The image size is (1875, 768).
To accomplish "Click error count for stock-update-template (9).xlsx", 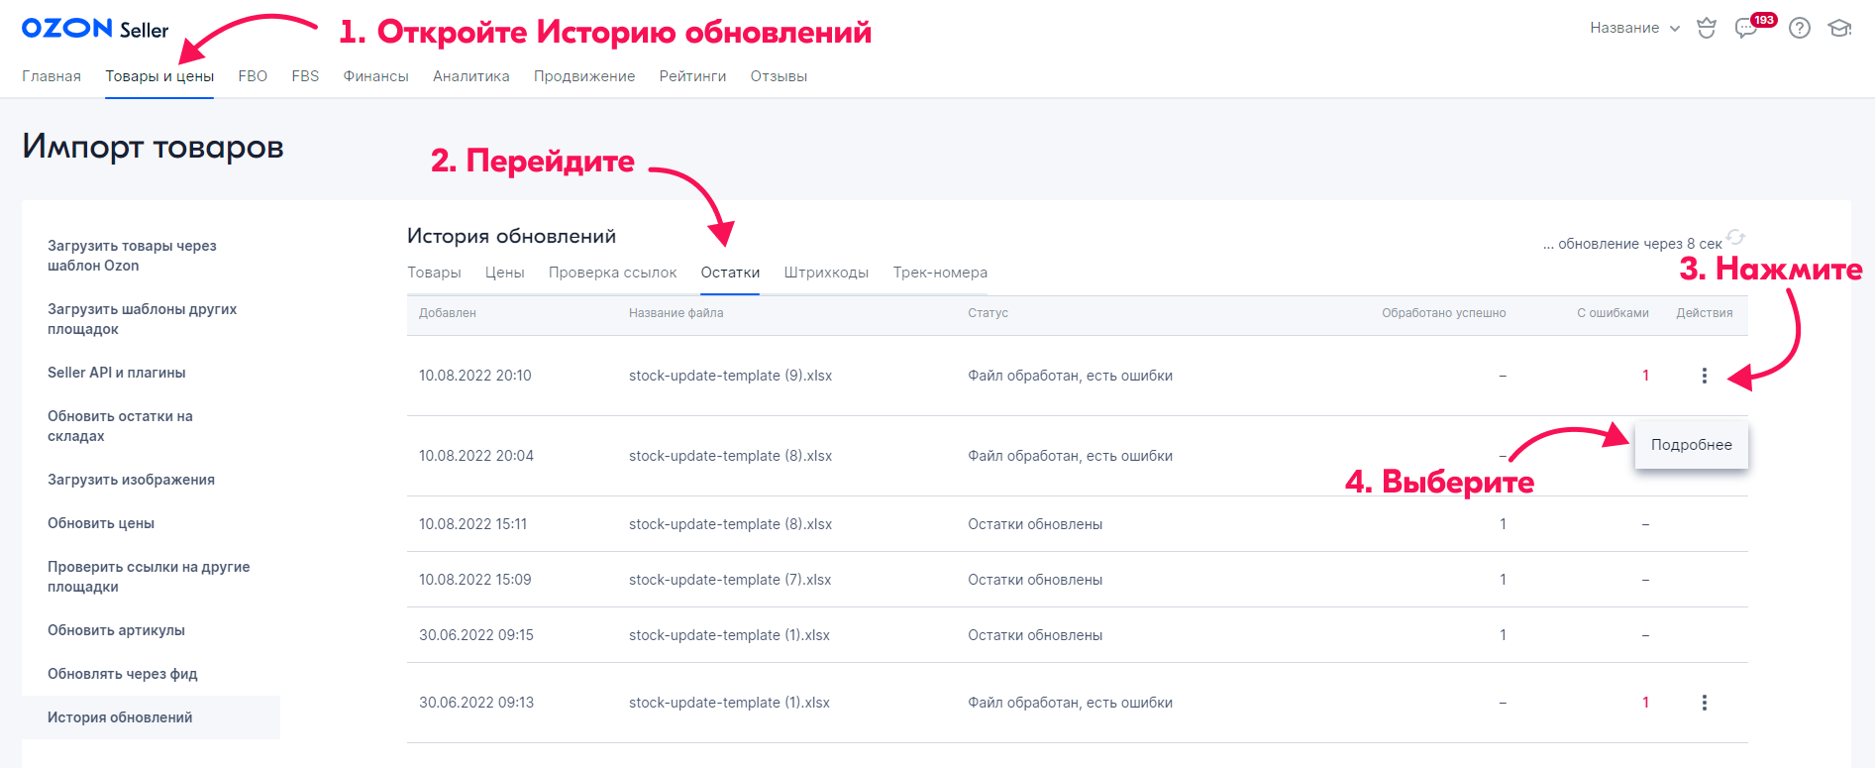I will [1645, 376].
